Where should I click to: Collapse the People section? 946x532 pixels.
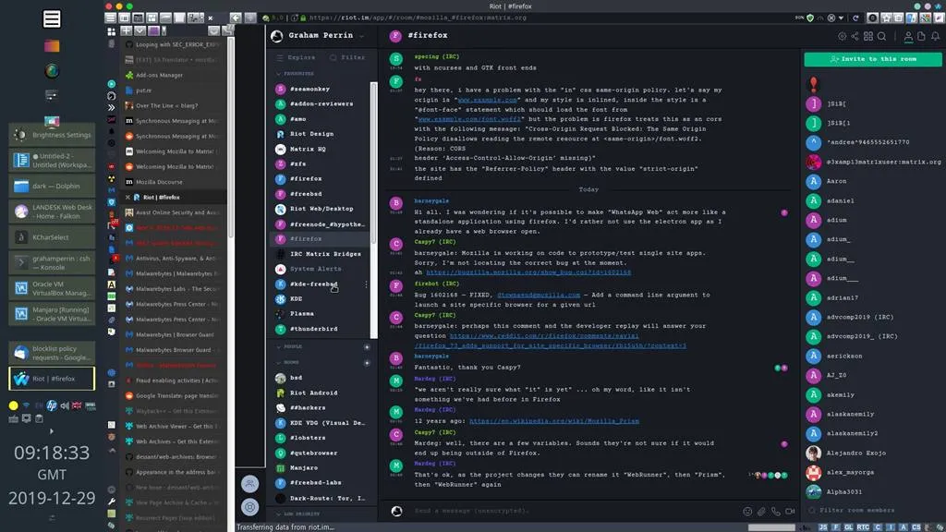point(289,347)
